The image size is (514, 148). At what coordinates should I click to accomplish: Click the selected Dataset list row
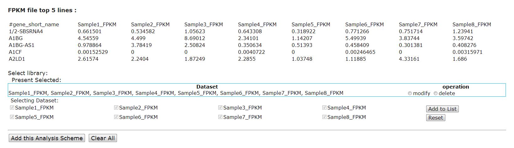click(176, 93)
